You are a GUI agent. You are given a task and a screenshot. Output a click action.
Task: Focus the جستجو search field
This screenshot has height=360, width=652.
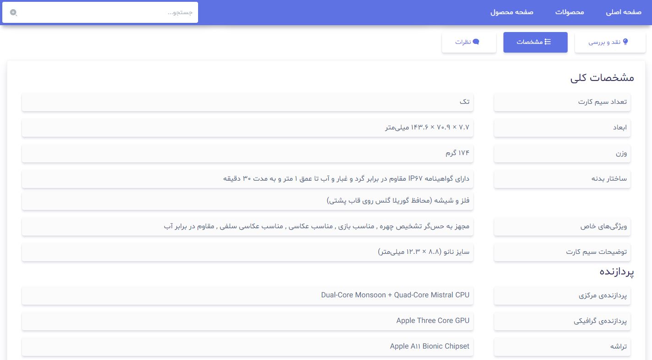(x=100, y=12)
